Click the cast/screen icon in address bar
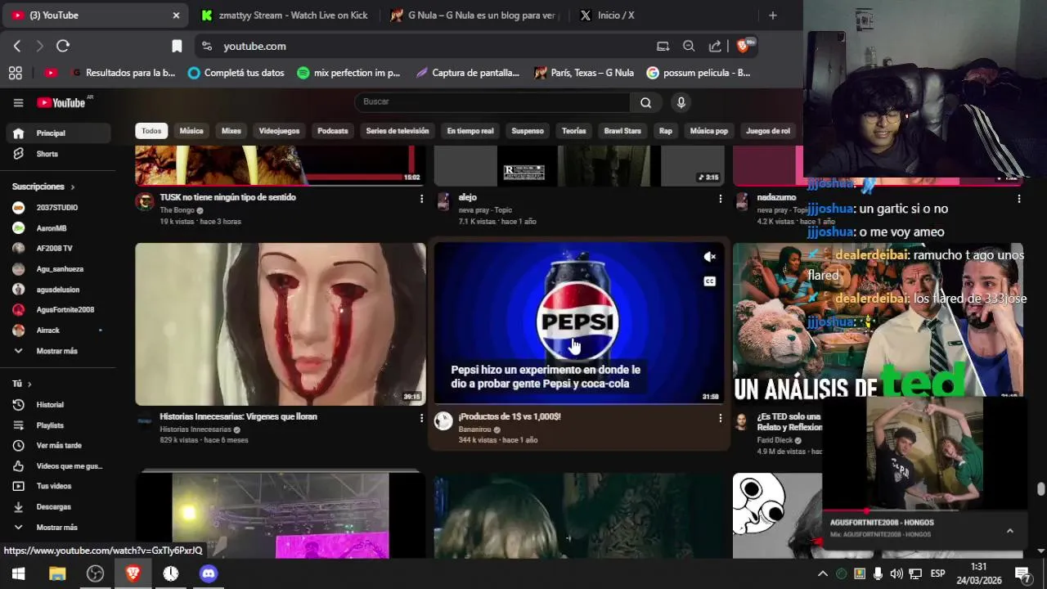The image size is (1047, 589). 663,46
